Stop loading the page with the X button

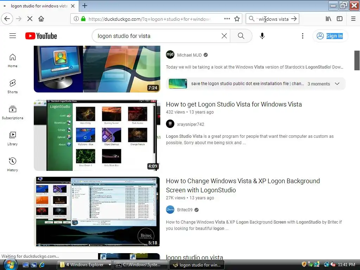tap(30, 19)
